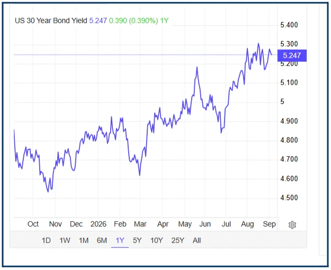Click the 5.247 current price label
This screenshot has width=331, height=270.
pos(292,55)
